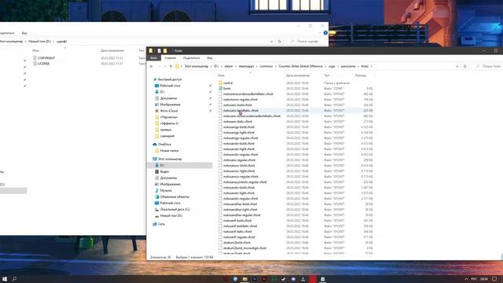The image size is (503, 283).
Task: Select Музыка under Этот компьютер
Action: coord(166,190)
